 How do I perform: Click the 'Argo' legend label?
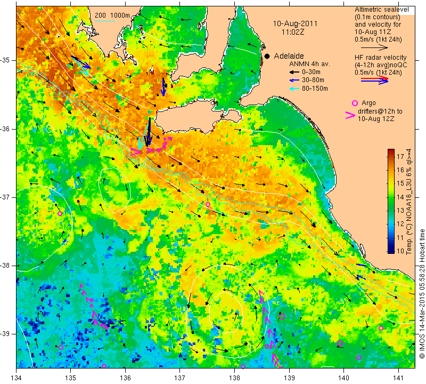coord(368,103)
